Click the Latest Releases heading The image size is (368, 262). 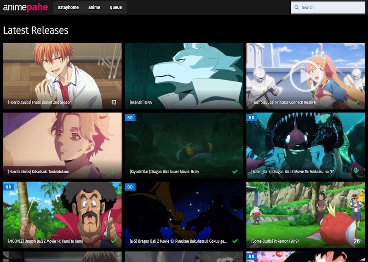(36, 30)
